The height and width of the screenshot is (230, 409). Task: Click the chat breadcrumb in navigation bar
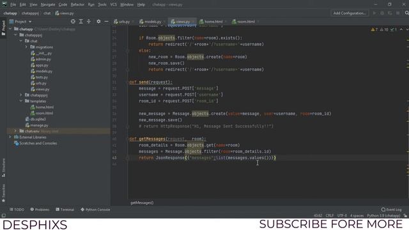pyautogui.click(x=47, y=13)
